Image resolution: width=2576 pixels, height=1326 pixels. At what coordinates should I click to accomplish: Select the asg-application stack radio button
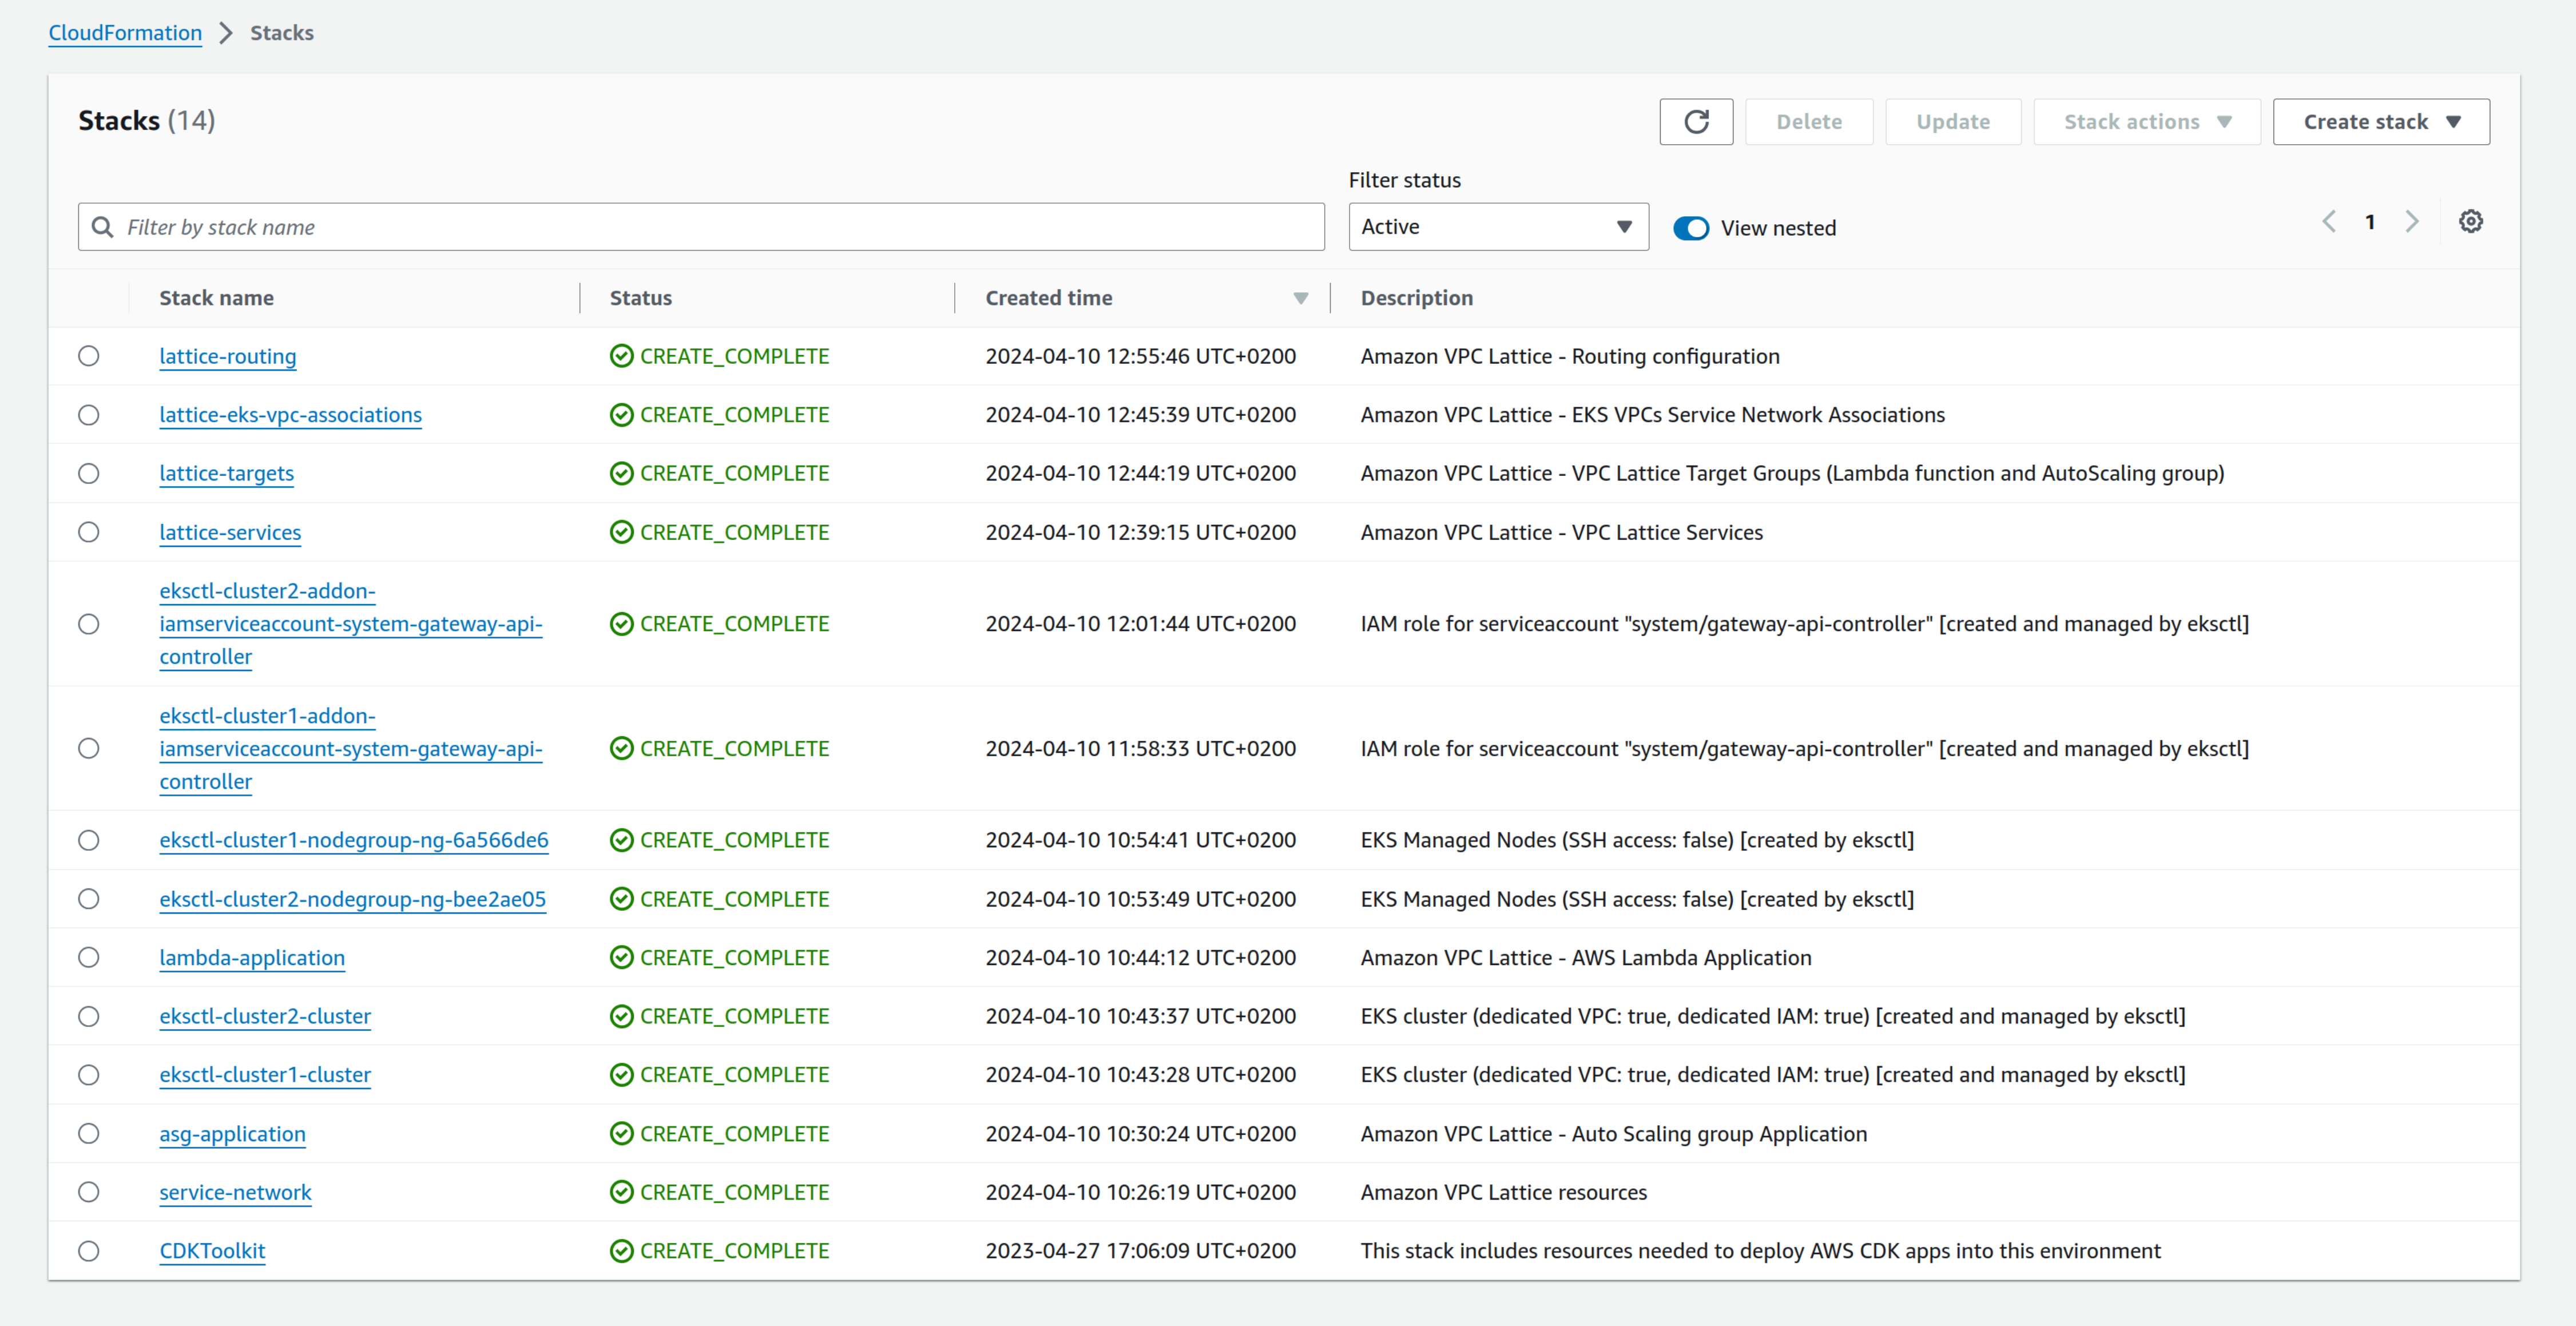click(89, 1134)
